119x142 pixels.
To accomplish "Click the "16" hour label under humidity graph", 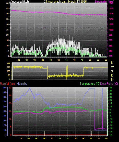I will click(x=75, y=138).
